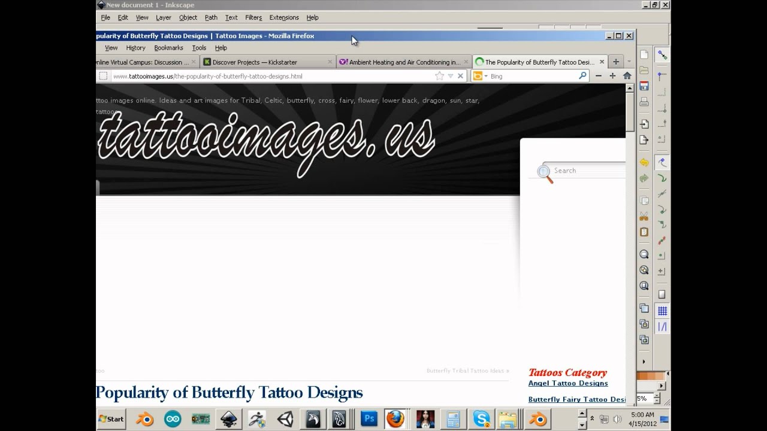Toggle snap to cusp nodes

[662, 209]
